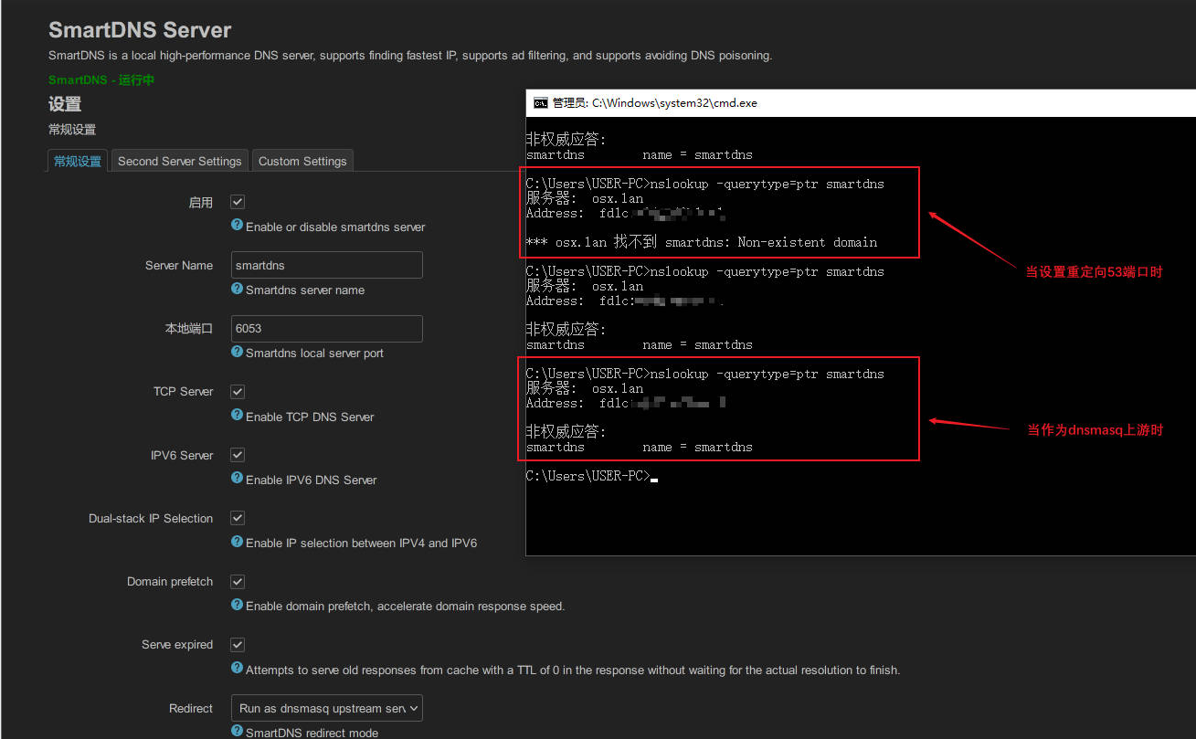Click the cmd.exe window title icon
1196x739 pixels.
click(x=540, y=103)
